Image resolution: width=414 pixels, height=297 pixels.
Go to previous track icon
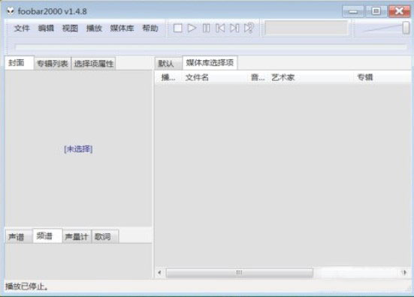220,28
